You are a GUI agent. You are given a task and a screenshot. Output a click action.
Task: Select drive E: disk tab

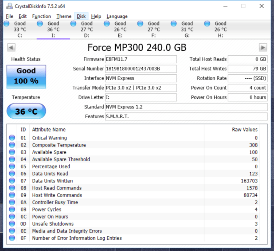pyautogui.click(x=120, y=29)
